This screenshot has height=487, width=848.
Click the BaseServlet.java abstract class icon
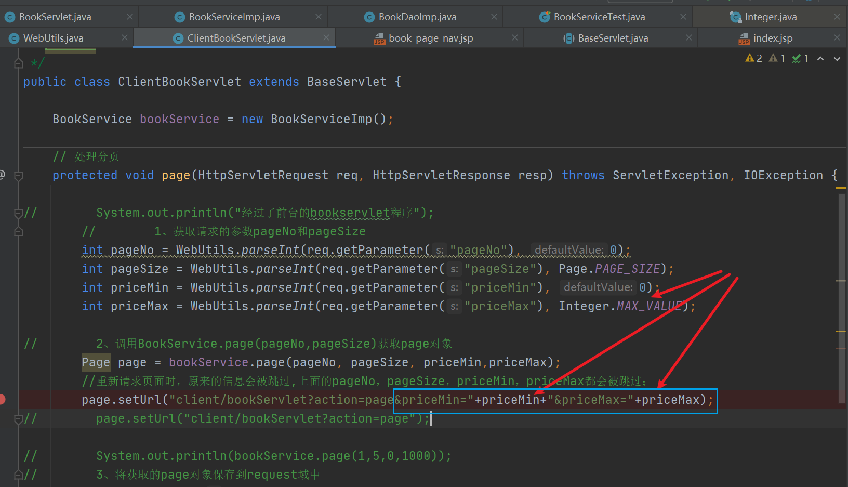pyautogui.click(x=569, y=38)
